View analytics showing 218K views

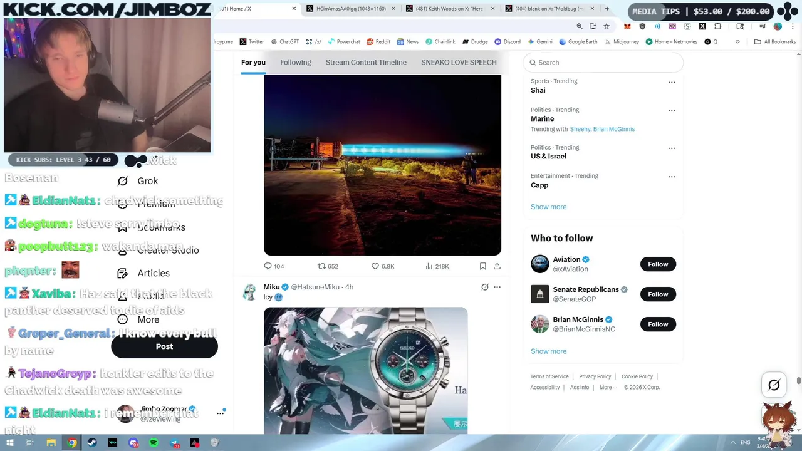(x=437, y=266)
